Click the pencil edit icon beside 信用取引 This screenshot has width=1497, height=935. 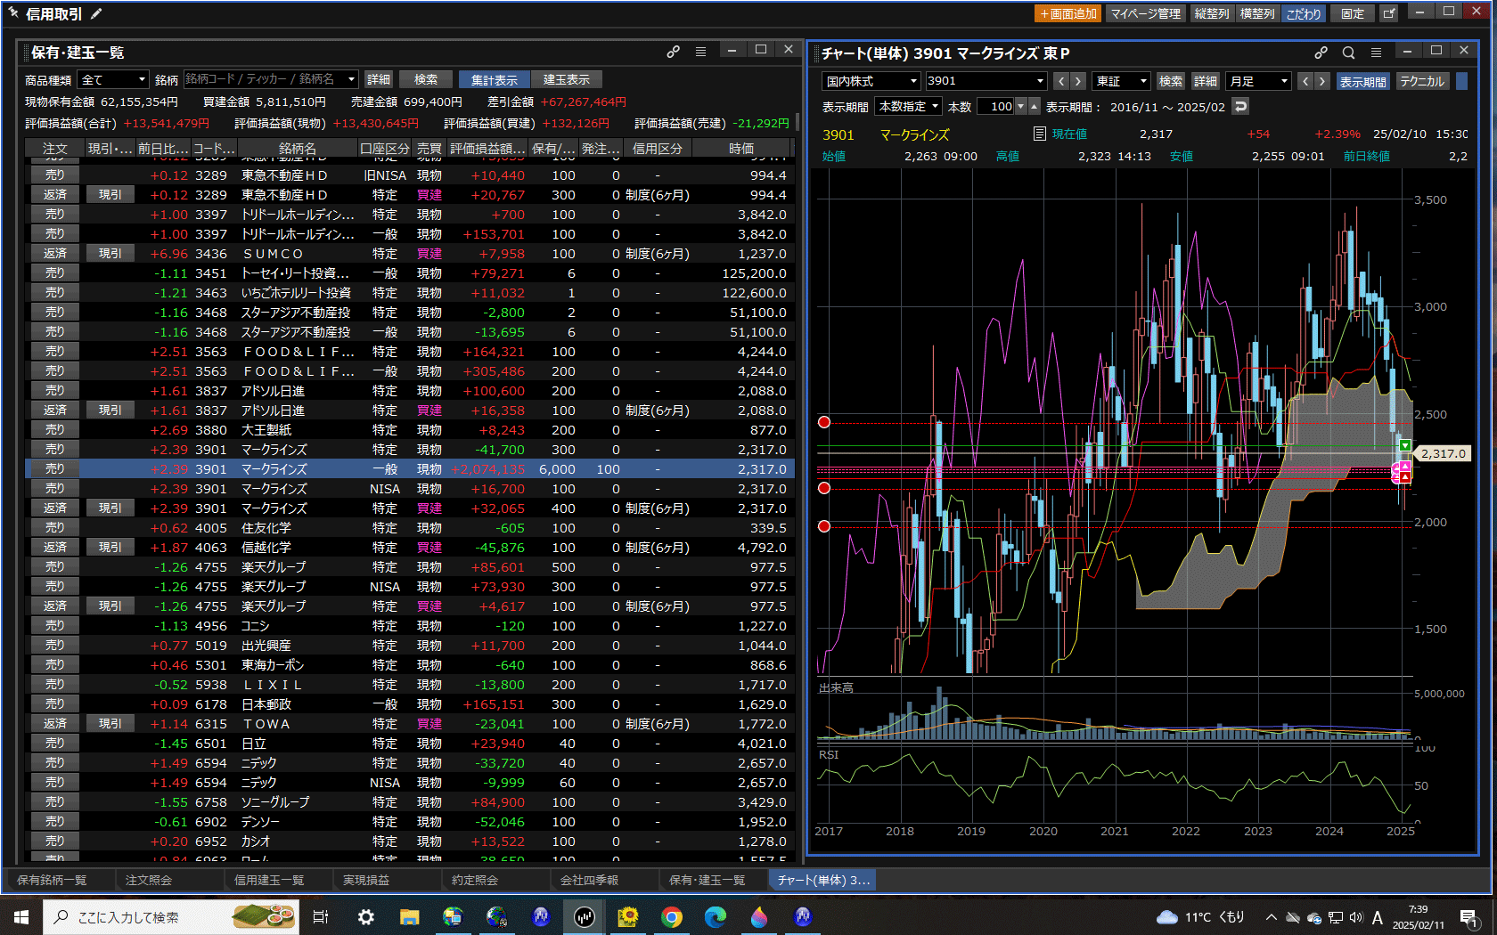click(x=96, y=13)
